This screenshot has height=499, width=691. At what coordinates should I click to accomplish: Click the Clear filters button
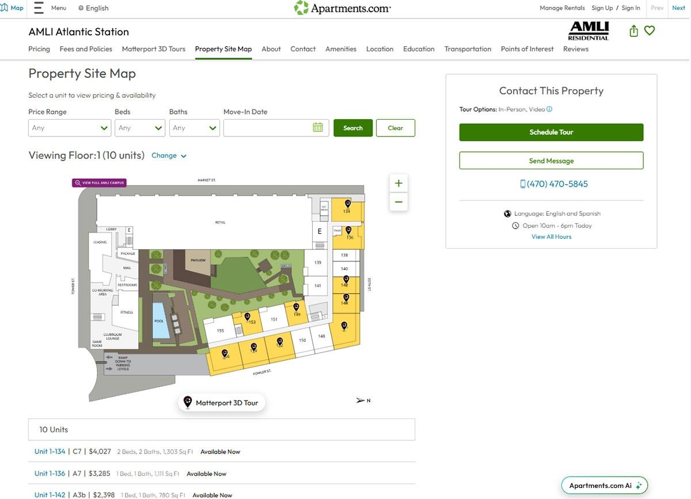point(396,128)
